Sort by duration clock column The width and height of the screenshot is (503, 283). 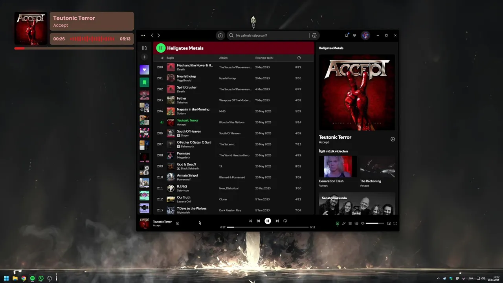299,58
